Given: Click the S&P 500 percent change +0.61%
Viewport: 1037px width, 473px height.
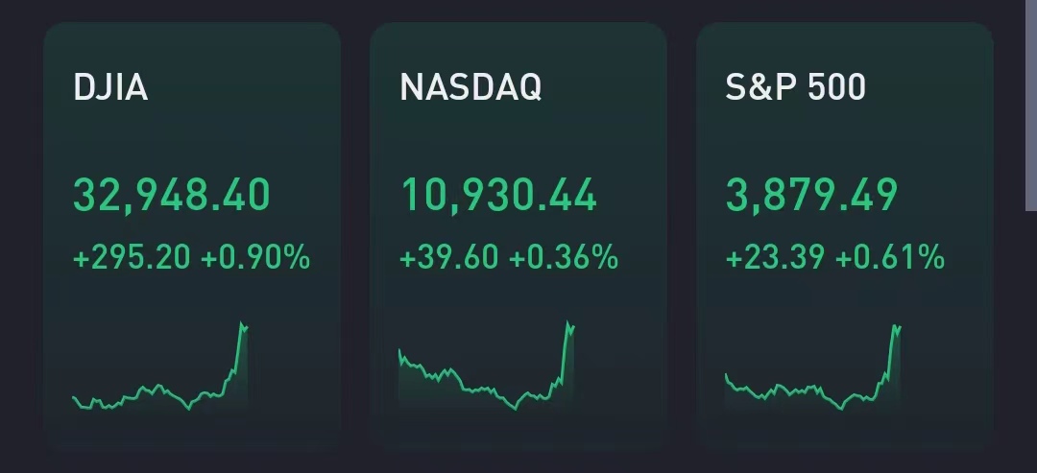Looking at the screenshot, I should coord(890,257).
